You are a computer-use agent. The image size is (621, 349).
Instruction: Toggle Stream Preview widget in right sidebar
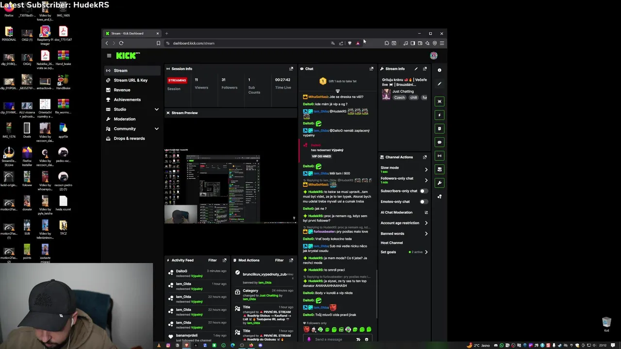440,101
